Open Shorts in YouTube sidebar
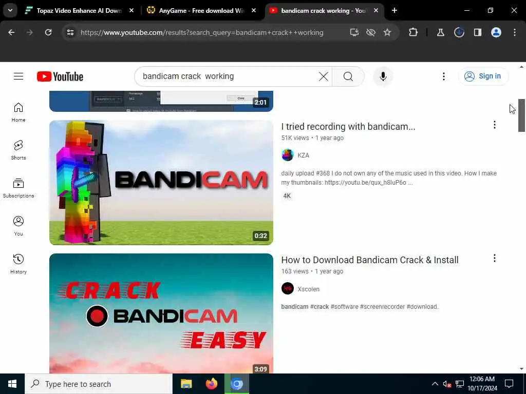 coord(18,150)
